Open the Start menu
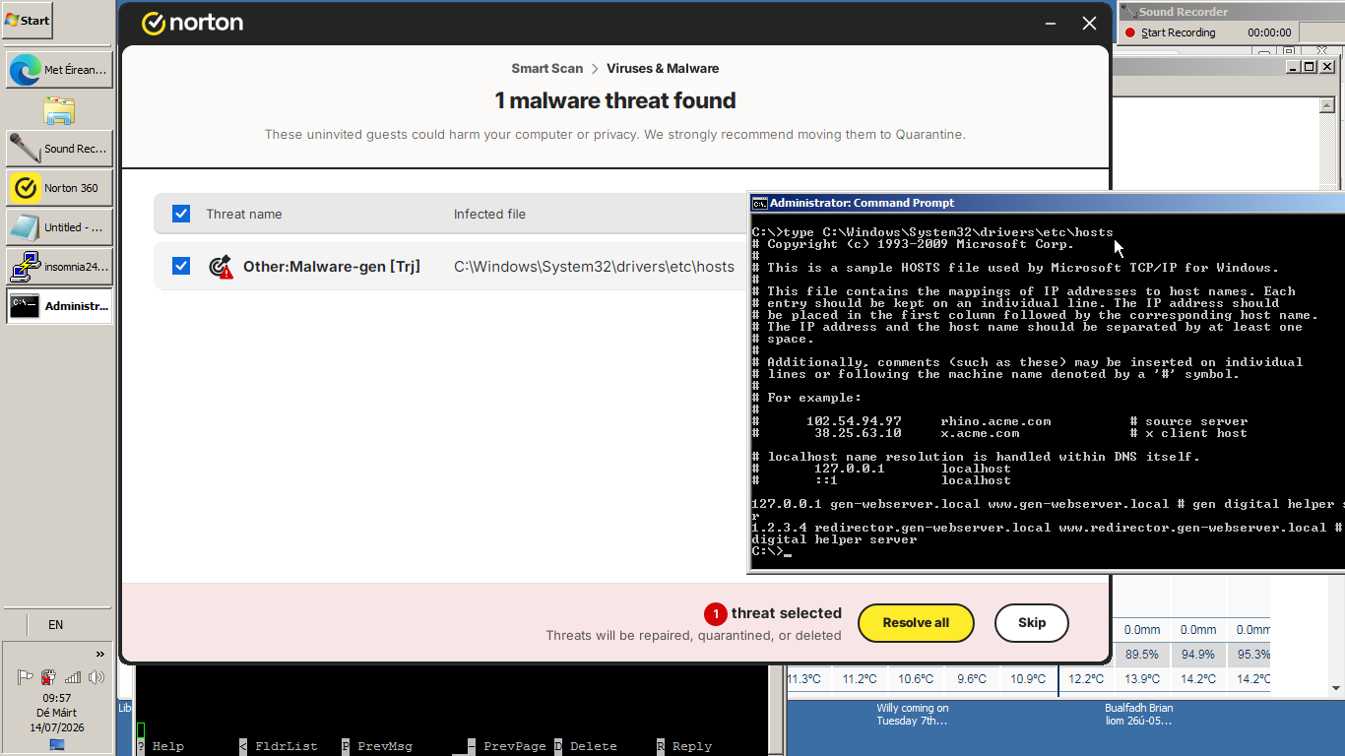Screen dimensions: 1345x756 tap(28, 20)
